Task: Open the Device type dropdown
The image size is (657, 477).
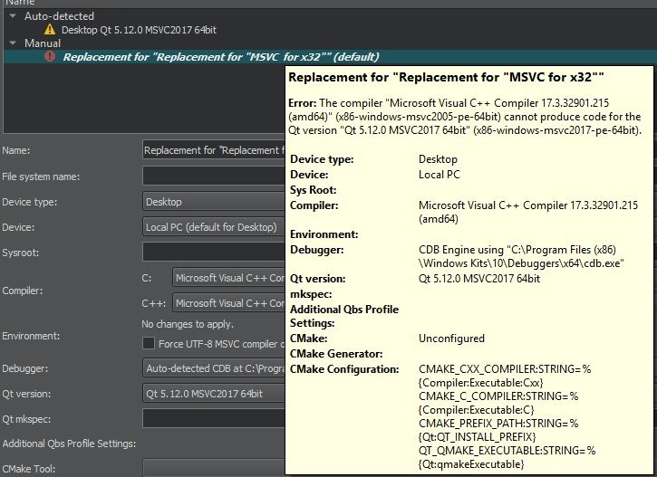Action: (214, 202)
